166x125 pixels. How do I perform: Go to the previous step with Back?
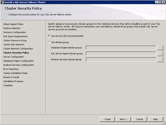click(x=107, y=119)
